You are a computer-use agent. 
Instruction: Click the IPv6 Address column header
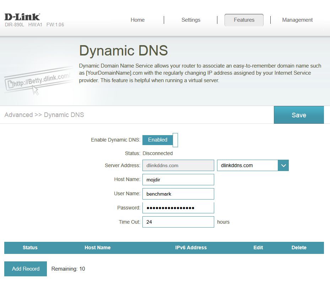tap(191, 248)
